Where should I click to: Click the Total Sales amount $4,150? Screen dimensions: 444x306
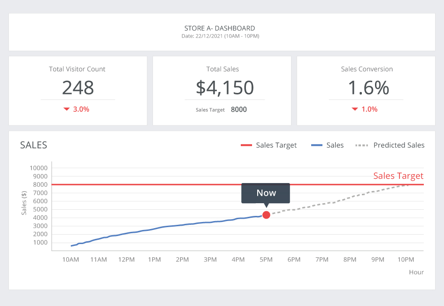click(225, 88)
